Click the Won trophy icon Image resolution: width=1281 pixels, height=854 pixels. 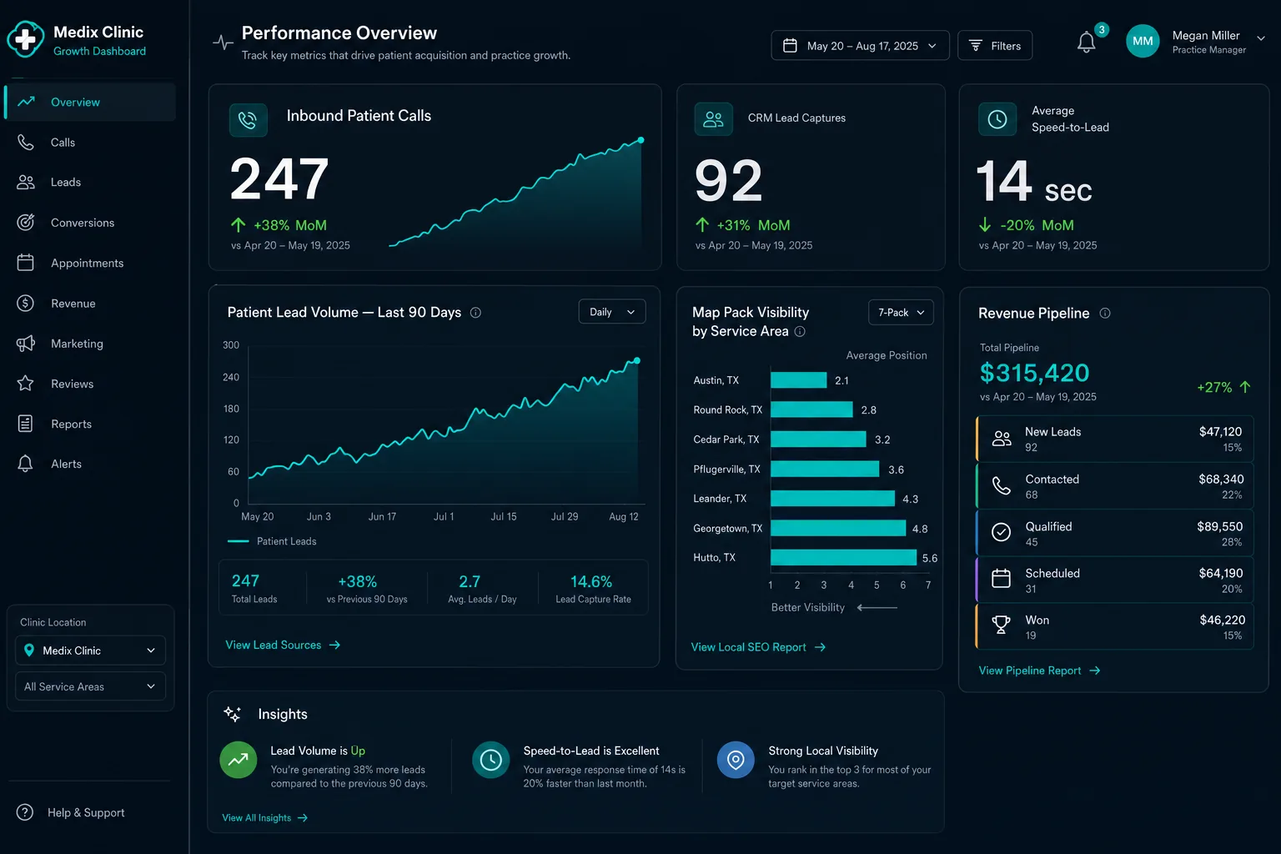[x=1002, y=625]
